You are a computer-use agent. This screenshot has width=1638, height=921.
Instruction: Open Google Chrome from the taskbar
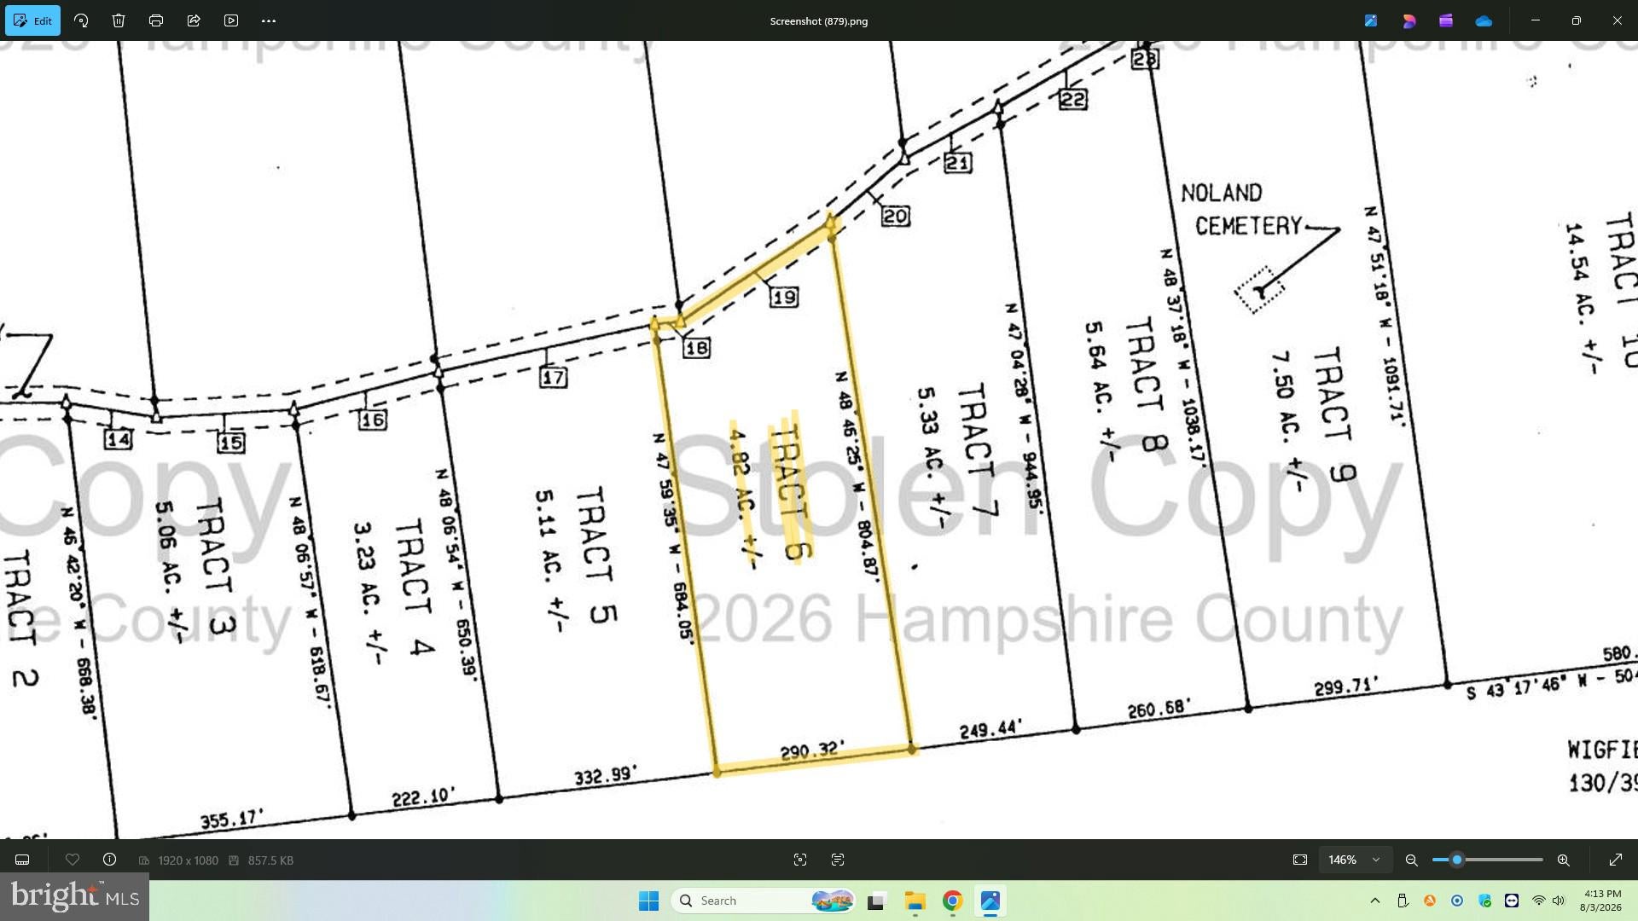(953, 901)
